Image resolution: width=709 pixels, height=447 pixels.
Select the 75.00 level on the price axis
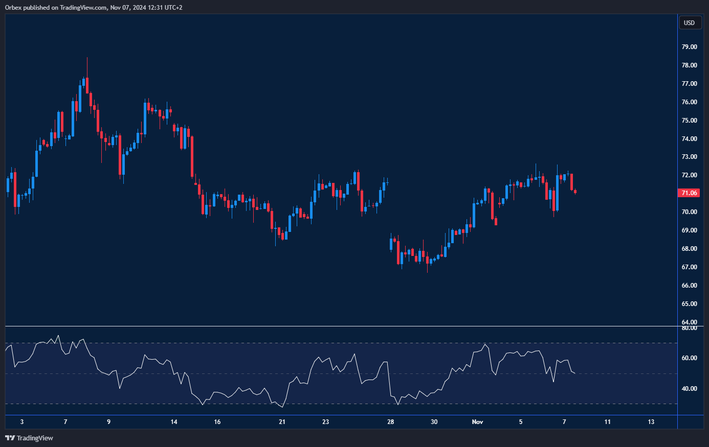(689, 121)
